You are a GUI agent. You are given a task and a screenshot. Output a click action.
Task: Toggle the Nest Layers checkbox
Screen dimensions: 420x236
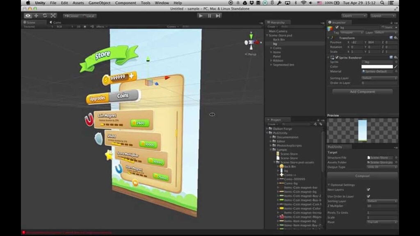(368, 190)
